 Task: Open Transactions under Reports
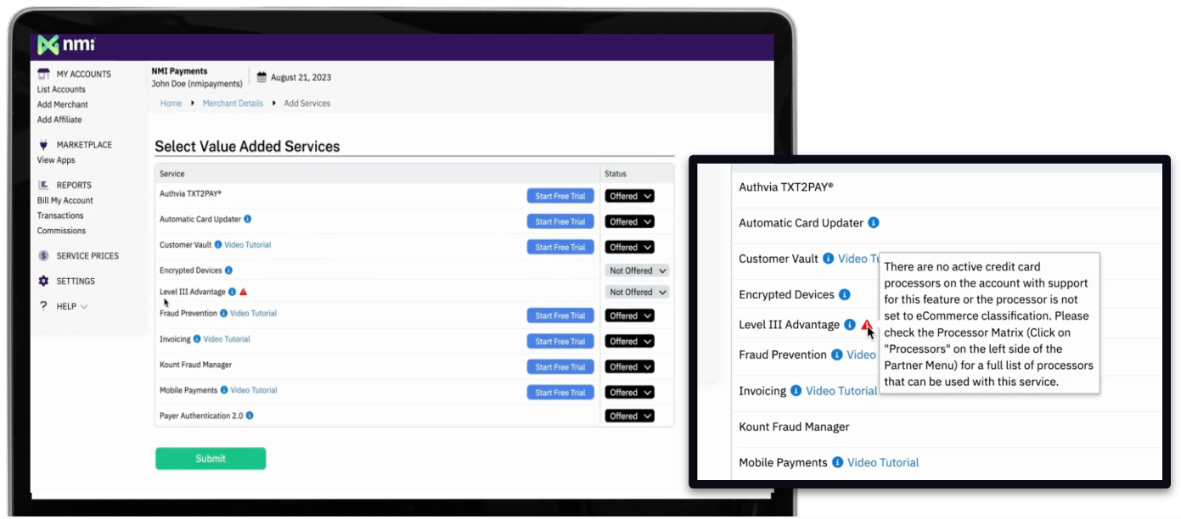click(59, 215)
